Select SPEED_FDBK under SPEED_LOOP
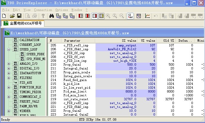Screen dimensions: 205x123 pos(35,54)
